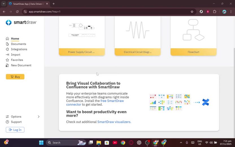The height and width of the screenshot is (147, 235).
Task: Open the Options label in the sidebar
Action: 16,116
